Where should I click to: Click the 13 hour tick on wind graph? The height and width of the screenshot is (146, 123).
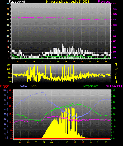66,62
